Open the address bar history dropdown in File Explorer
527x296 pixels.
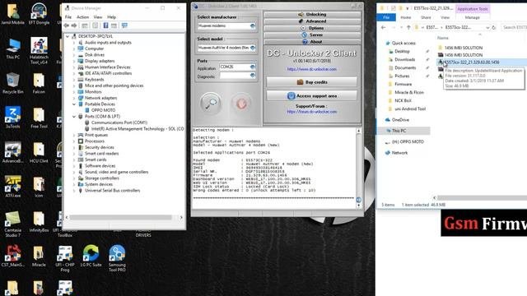(487, 27)
